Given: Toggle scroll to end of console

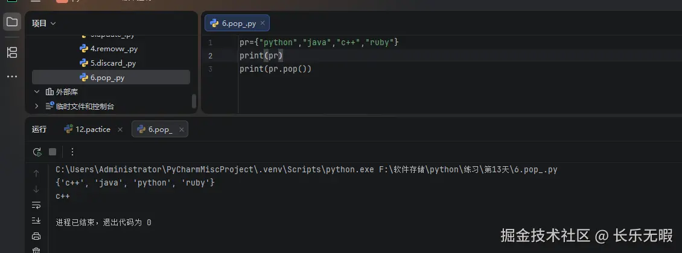Looking at the screenshot, I should coord(36,220).
